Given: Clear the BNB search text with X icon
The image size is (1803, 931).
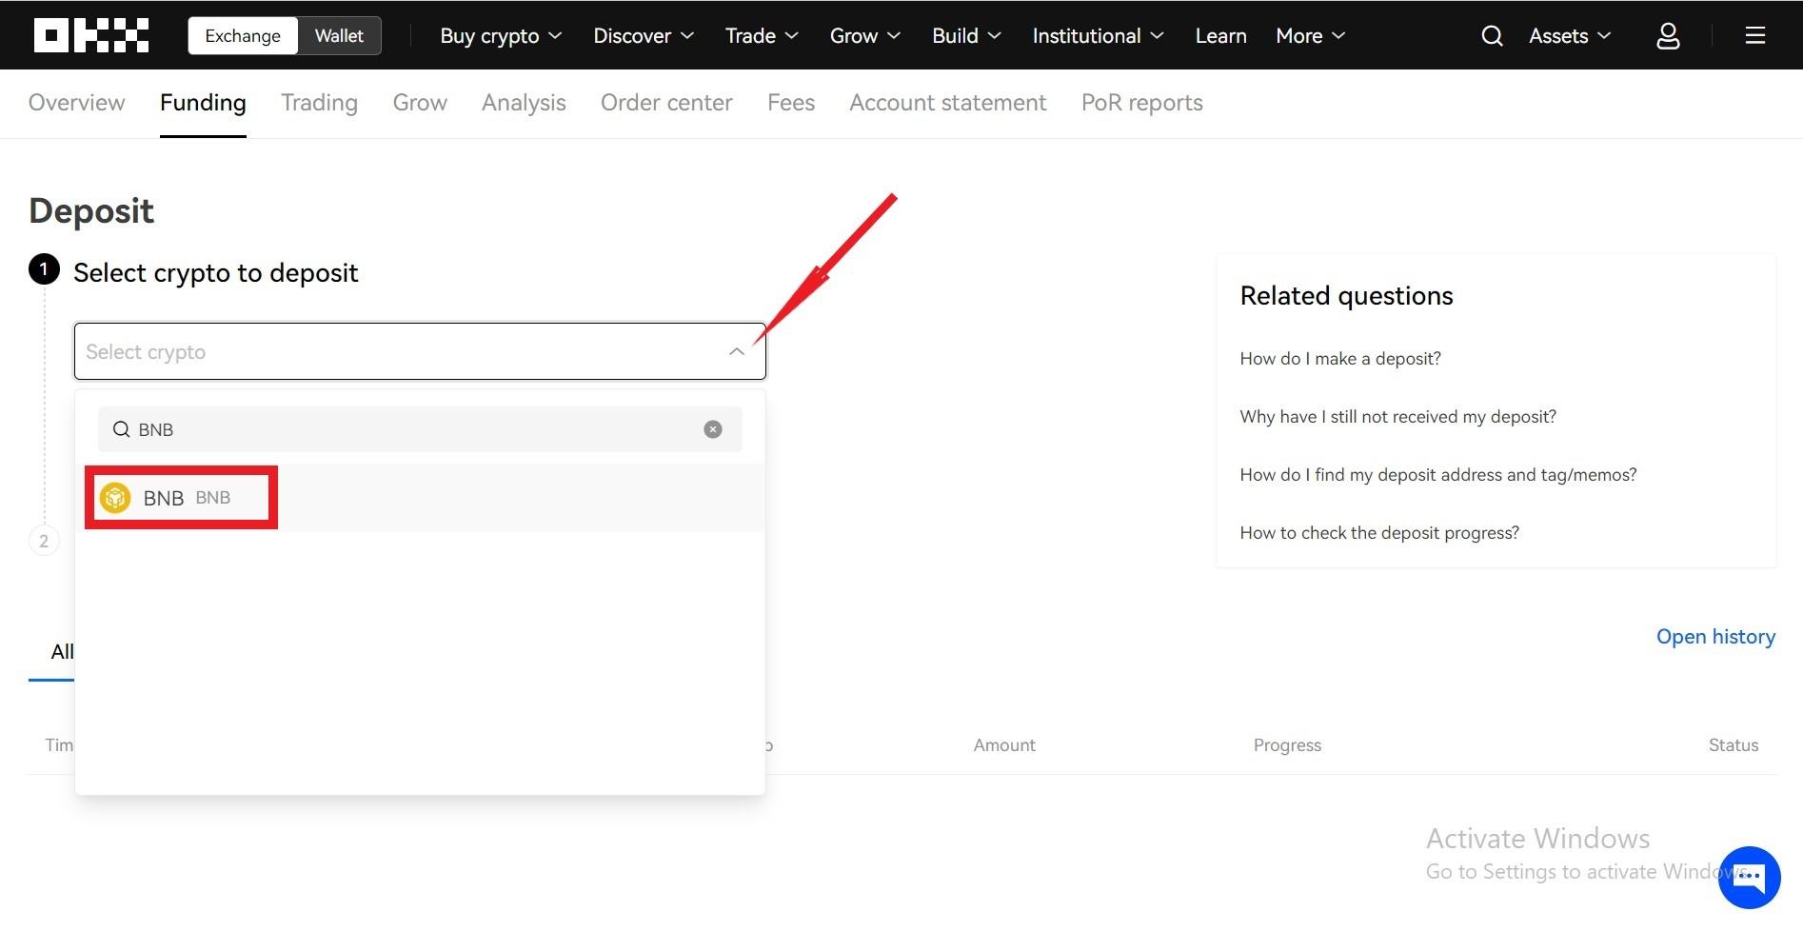Looking at the screenshot, I should 713,429.
